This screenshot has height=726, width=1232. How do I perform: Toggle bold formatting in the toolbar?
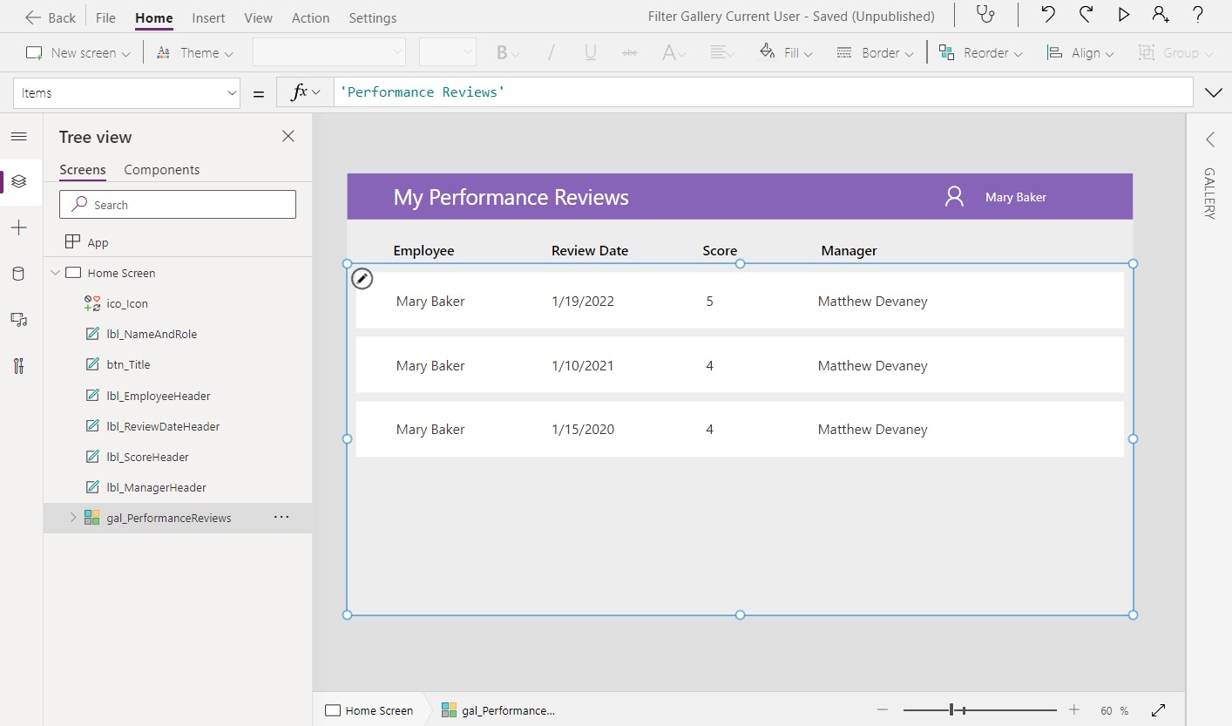coord(503,52)
